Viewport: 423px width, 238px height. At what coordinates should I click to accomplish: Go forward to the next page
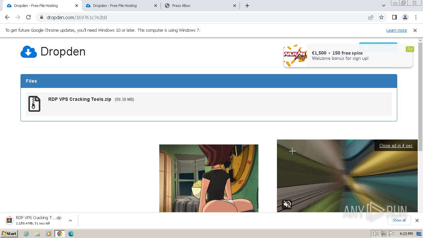click(18, 17)
